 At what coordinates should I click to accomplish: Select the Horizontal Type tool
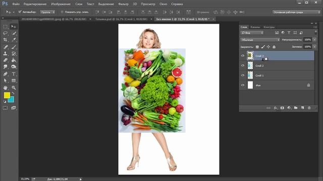pyautogui.click(x=14, y=74)
